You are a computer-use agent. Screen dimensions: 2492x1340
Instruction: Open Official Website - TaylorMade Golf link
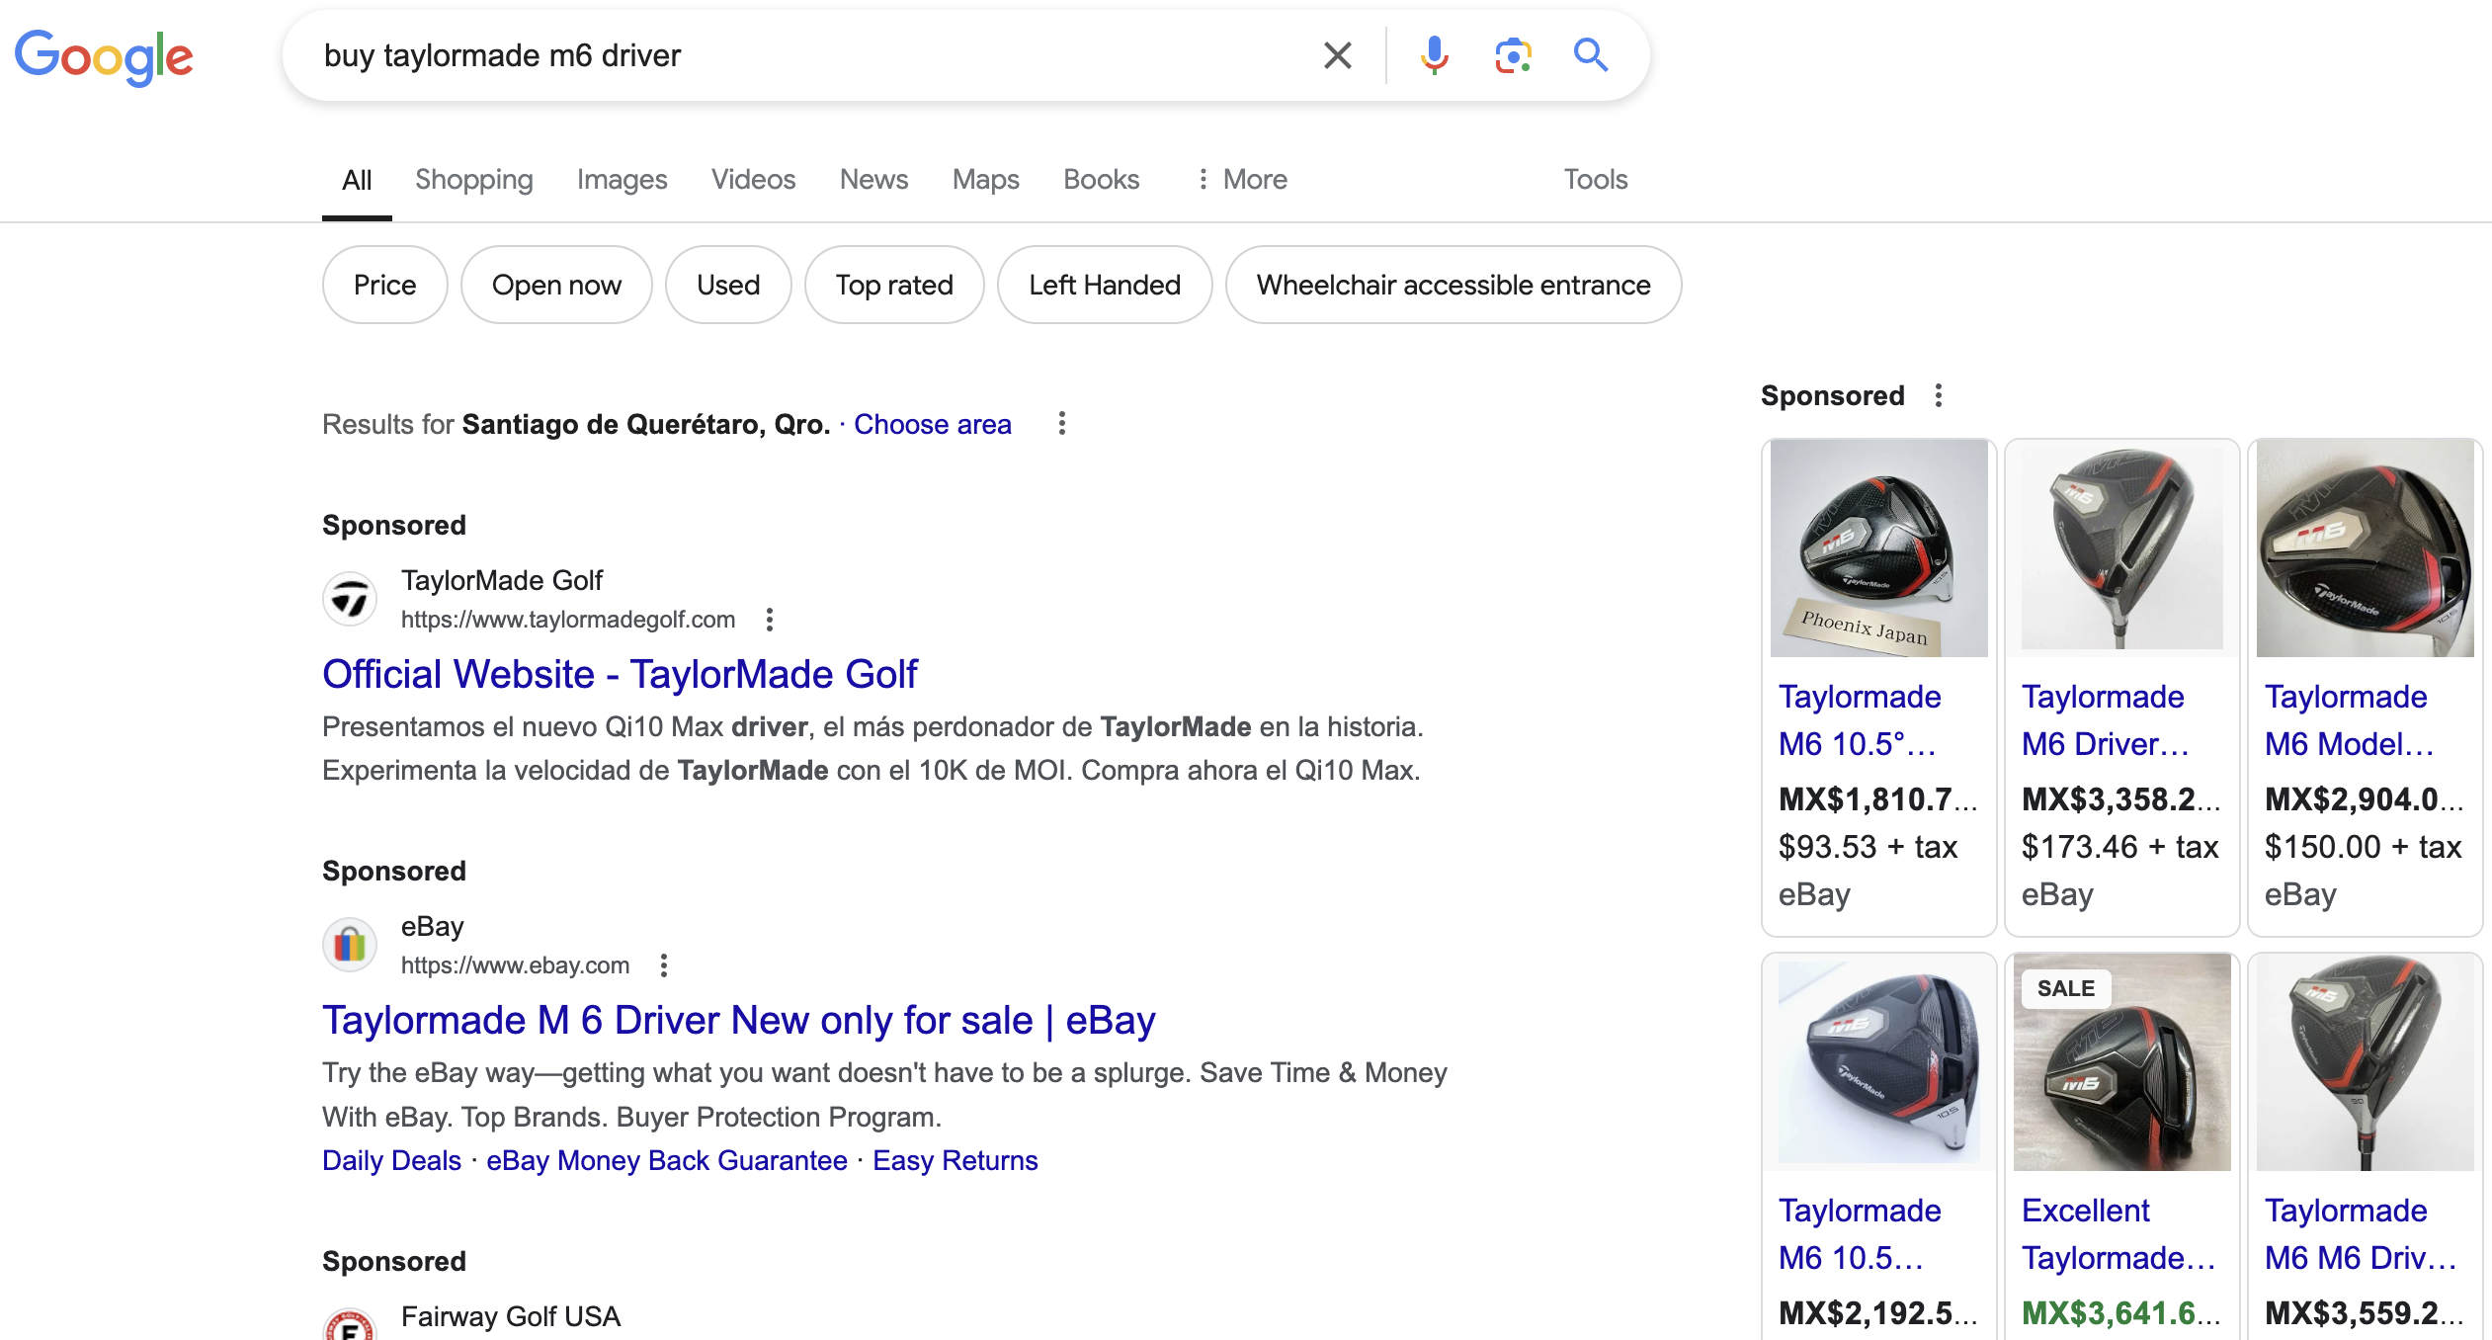pos(620,674)
